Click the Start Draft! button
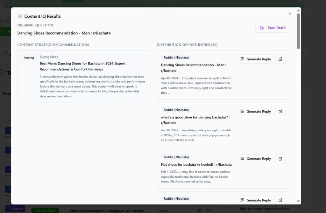326x213 pixels. click(x=273, y=28)
